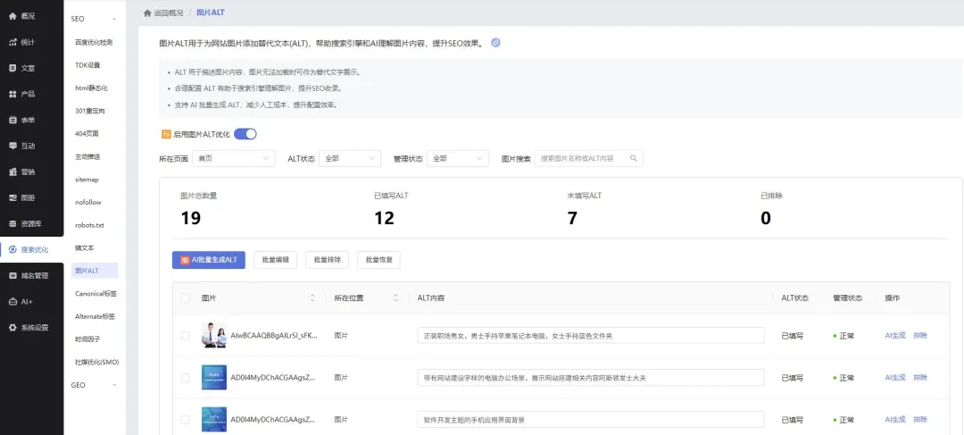Open html静态化 menu item
The image size is (964, 435).
tap(94, 88)
